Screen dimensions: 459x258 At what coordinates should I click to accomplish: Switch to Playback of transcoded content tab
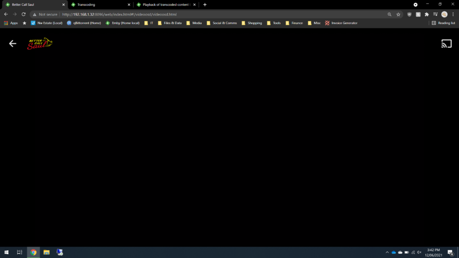[x=166, y=5]
